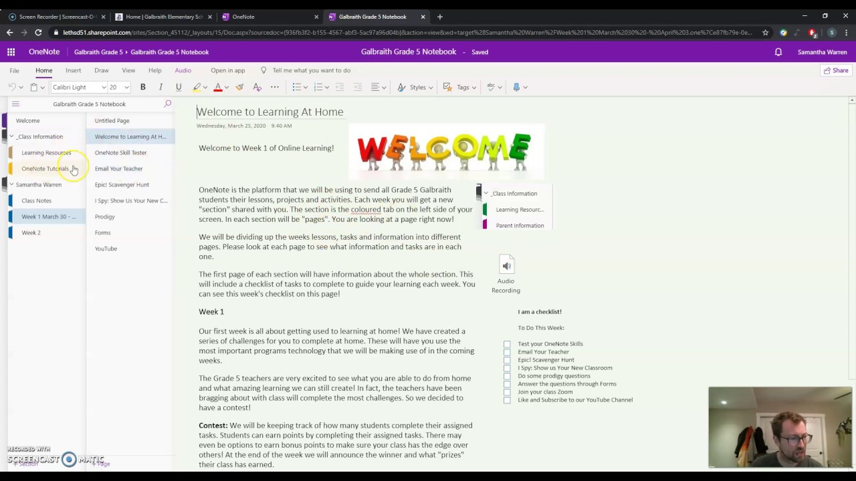This screenshot has width=856, height=481.
Task: Switch to the View ribbon tab
Action: tap(128, 70)
